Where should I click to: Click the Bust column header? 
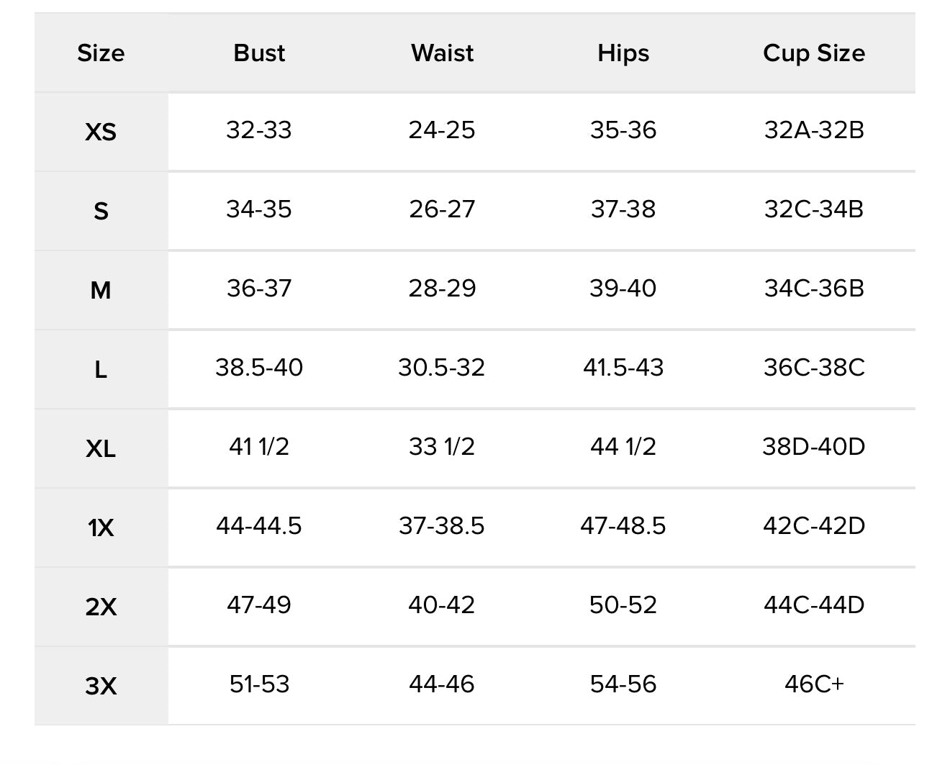259,53
